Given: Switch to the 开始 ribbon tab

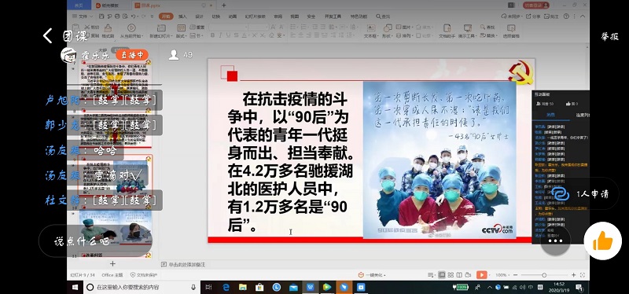Looking at the screenshot, I should (x=166, y=17).
